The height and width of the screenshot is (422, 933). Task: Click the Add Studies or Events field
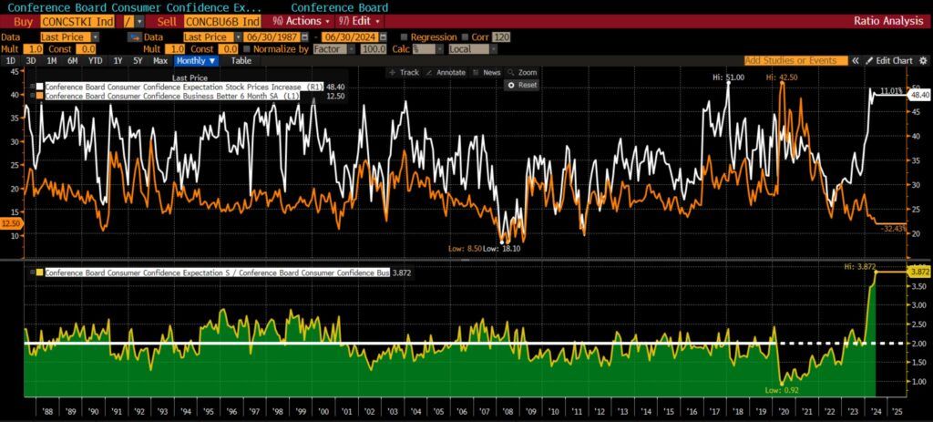click(x=790, y=60)
